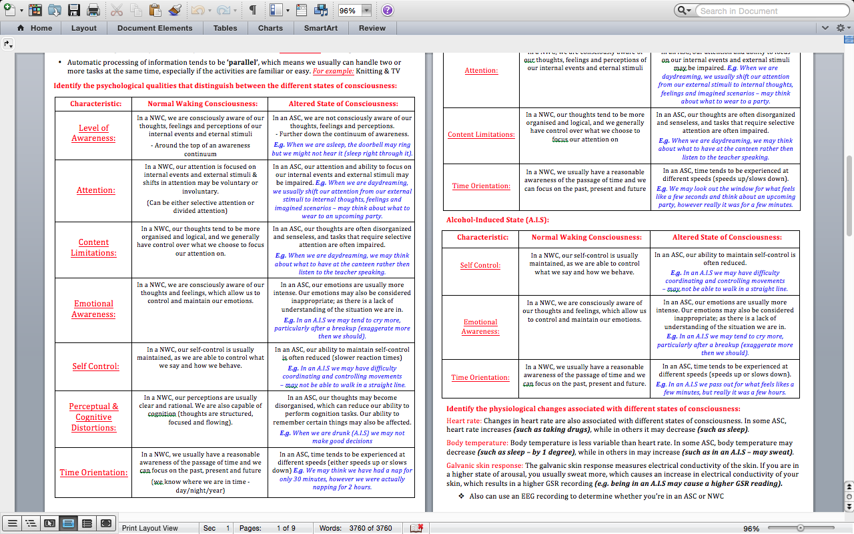Click the Next Page double arrow near scrollbar bottom

(x=849, y=506)
